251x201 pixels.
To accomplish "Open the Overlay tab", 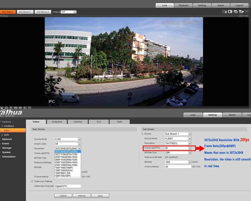I will 78,122.
